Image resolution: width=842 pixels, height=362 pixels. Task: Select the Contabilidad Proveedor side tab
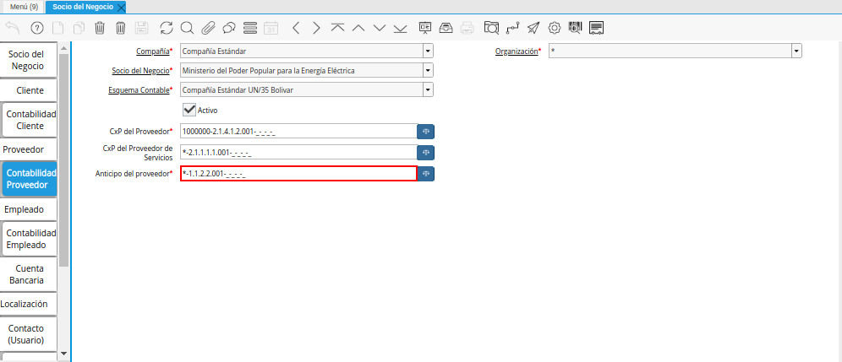click(x=30, y=179)
